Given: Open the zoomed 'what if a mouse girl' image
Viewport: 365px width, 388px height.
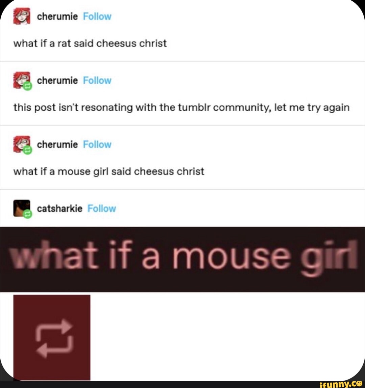Looking at the screenshot, I should pos(182,259).
